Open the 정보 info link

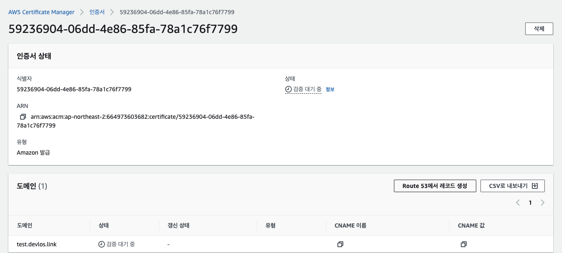click(330, 89)
